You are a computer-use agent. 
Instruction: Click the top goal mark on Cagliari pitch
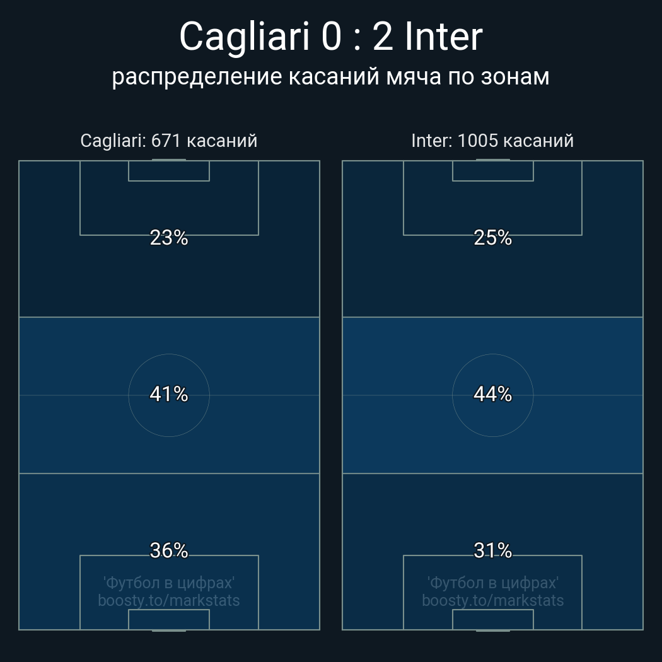tap(169, 160)
